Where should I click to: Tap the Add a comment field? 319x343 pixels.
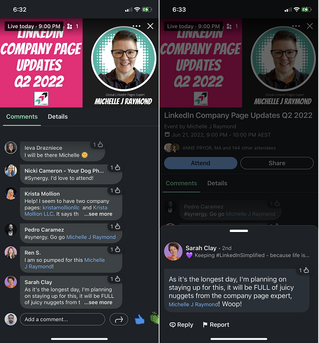click(x=62, y=320)
